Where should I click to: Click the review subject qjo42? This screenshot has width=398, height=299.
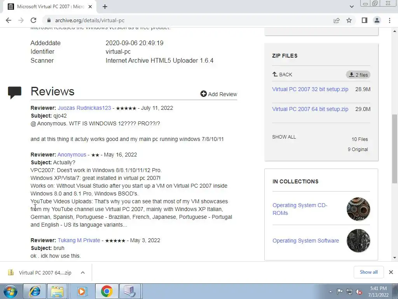click(x=60, y=116)
